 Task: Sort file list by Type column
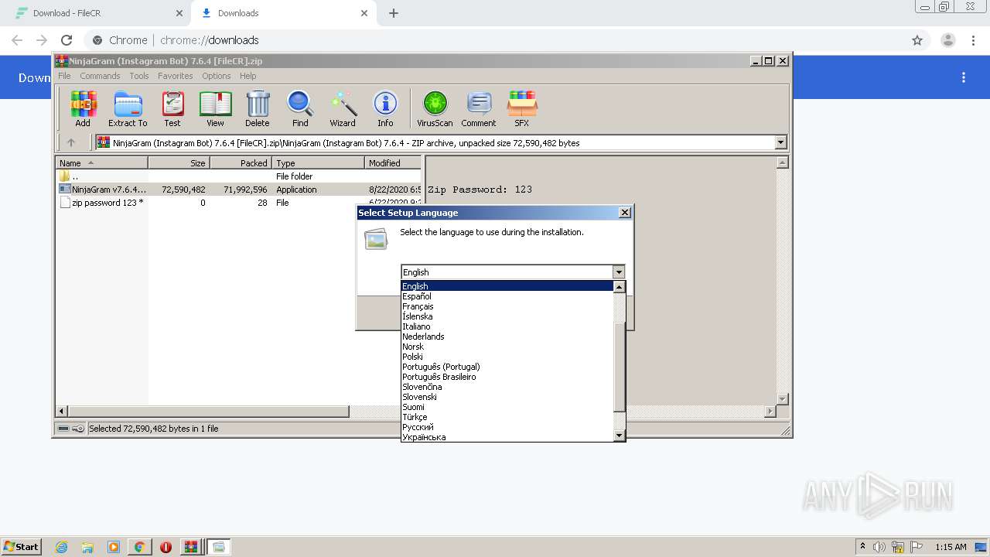[318, 163]
